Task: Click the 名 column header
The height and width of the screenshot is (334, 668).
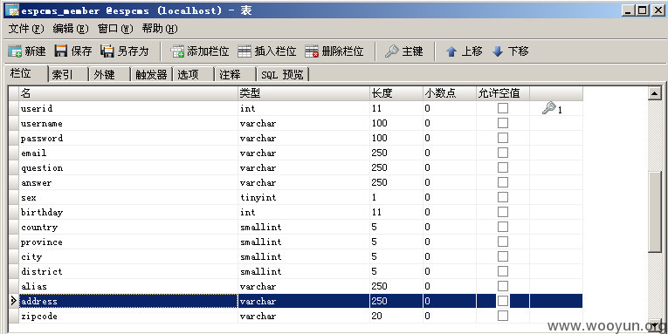Action: 128,93
